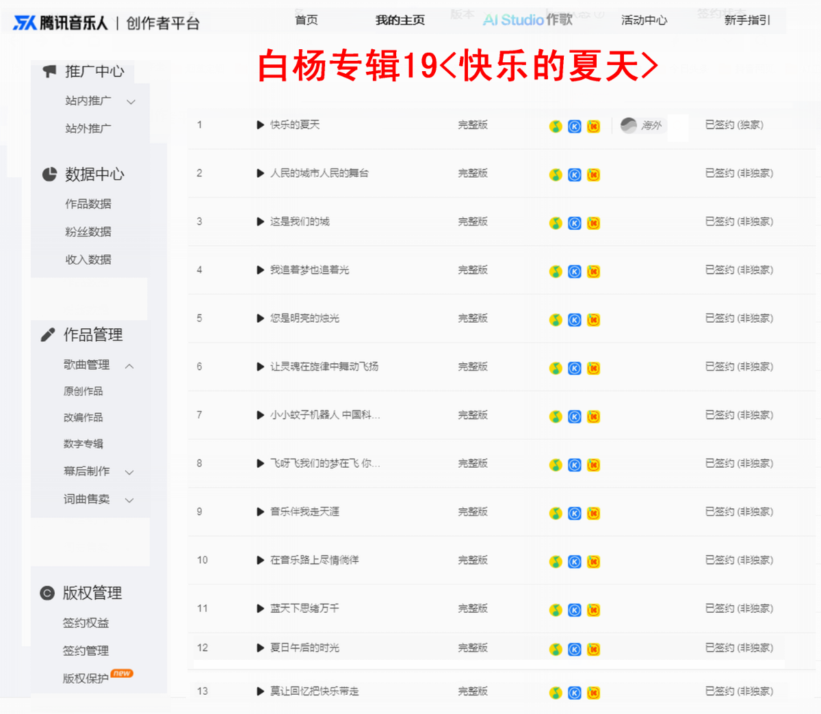Play track 人民的城市人民的舞台

point(260,174)
